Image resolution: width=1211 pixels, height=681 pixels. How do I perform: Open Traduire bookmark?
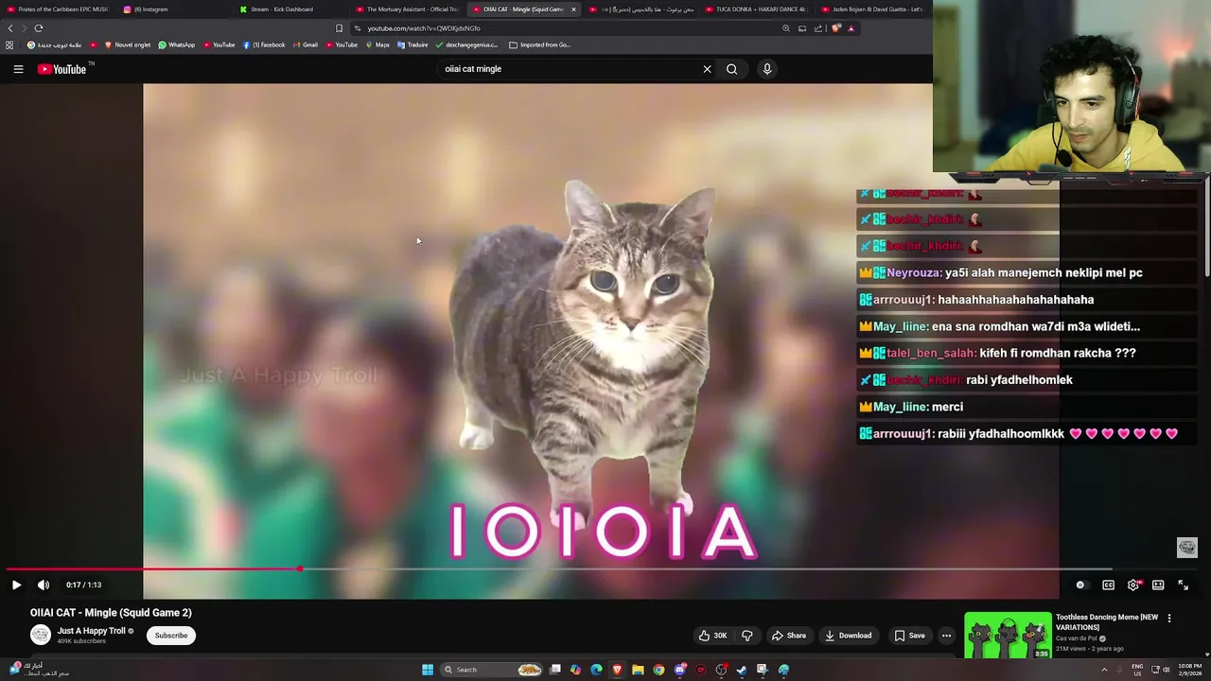pyautogui.click(x=412, y=44)
